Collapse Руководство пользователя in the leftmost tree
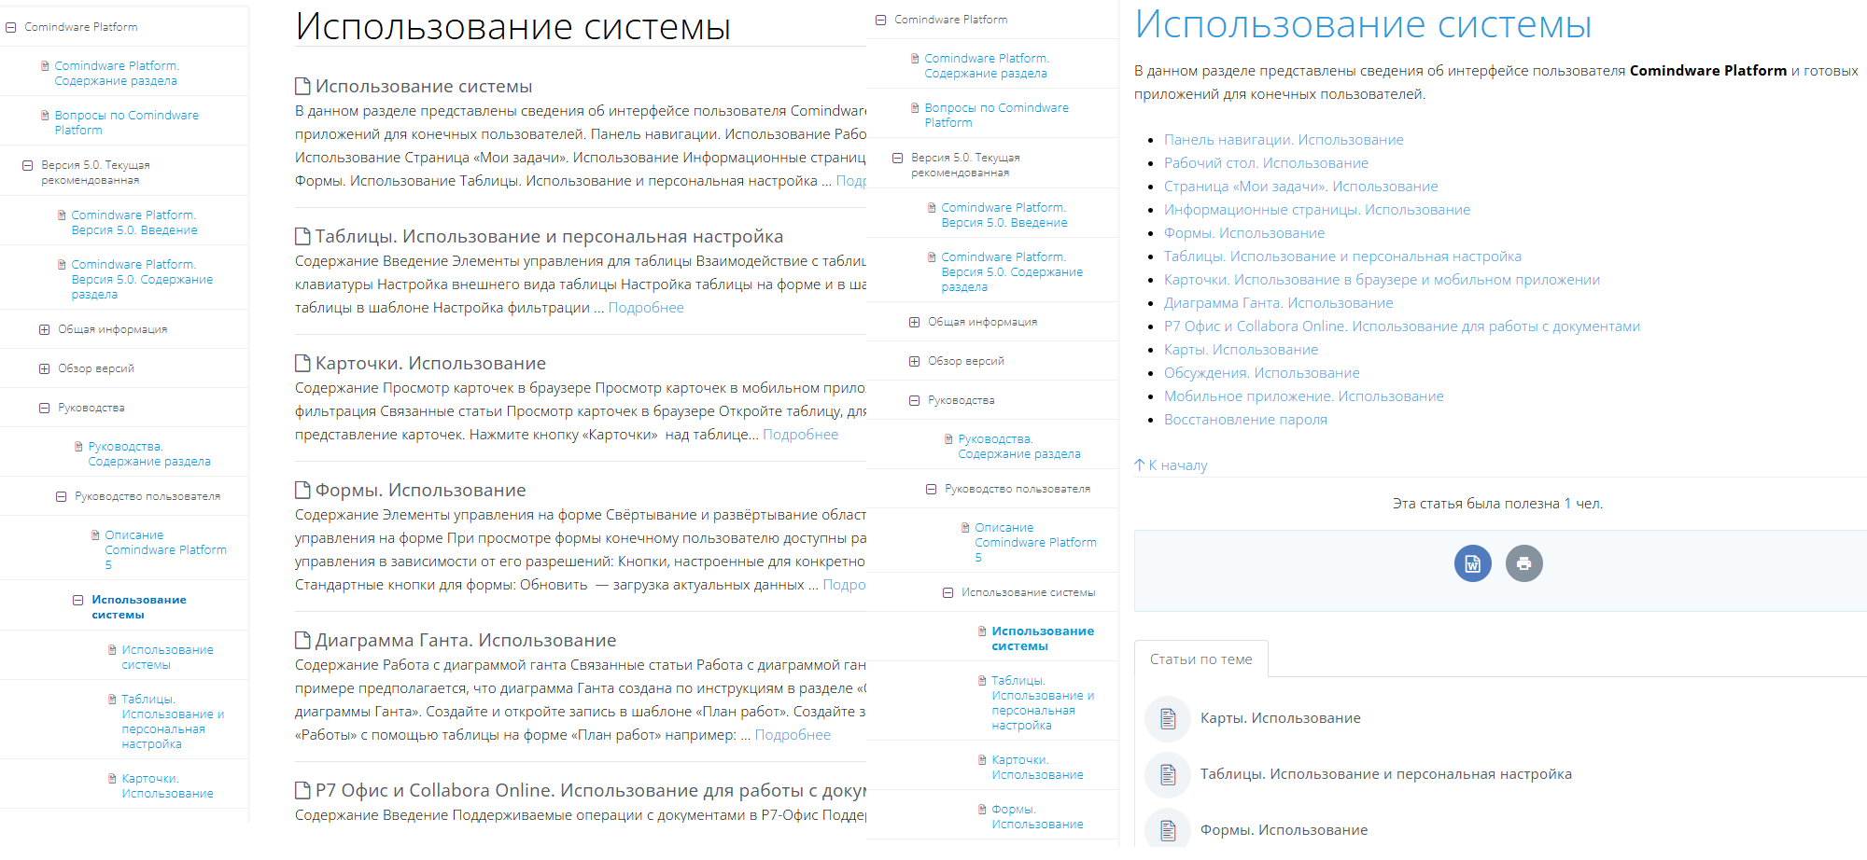 click(x=62, y=497)
